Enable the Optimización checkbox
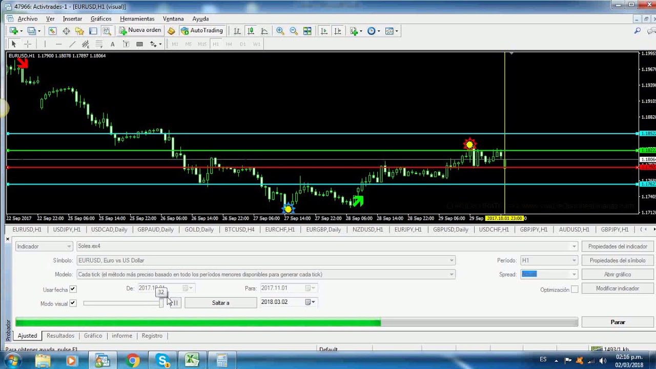Screen dimensions: 656x369 (575, 290)
